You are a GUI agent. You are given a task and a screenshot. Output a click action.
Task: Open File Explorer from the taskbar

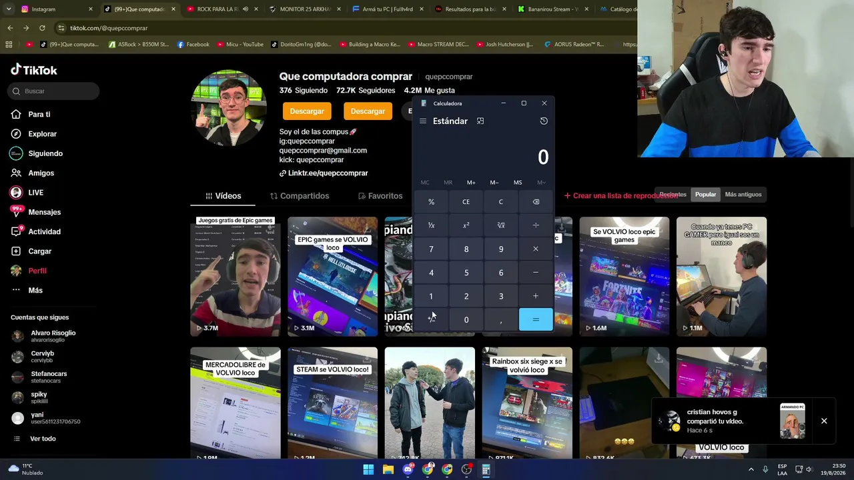(x=388, y=470)
